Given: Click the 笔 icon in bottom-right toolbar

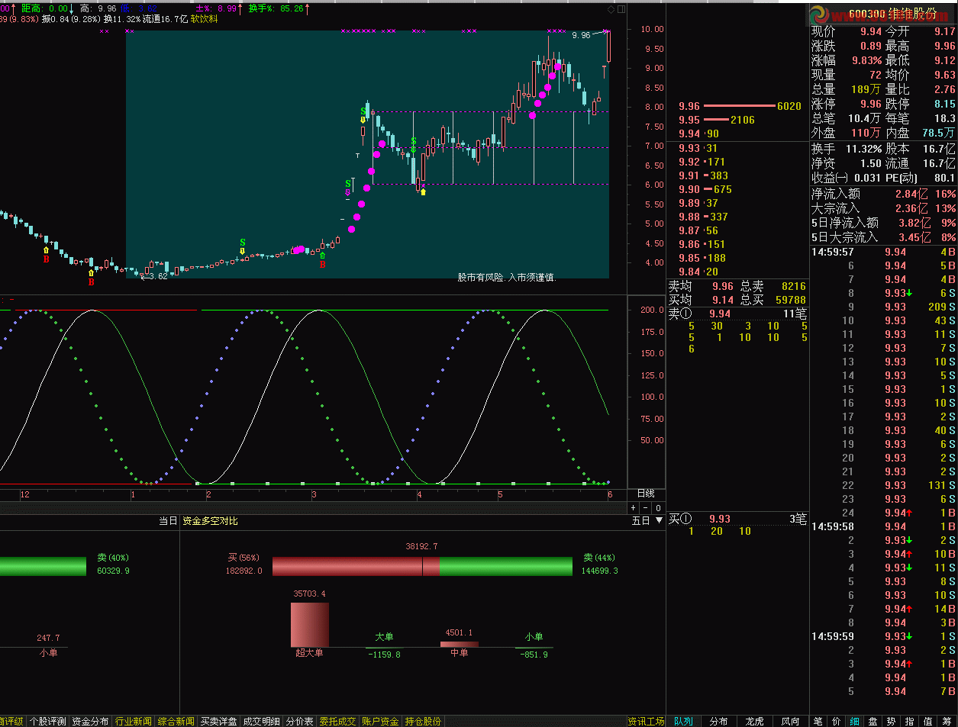Looking at the screenshot, I should pyautogui.click(x=818, y=721).
